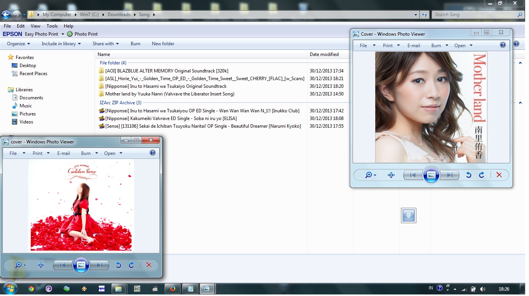Viewport: 529px width, 296px height.
Task: Rotate clockwise in the Golden Time cover viewer
Action: point(131,265)
